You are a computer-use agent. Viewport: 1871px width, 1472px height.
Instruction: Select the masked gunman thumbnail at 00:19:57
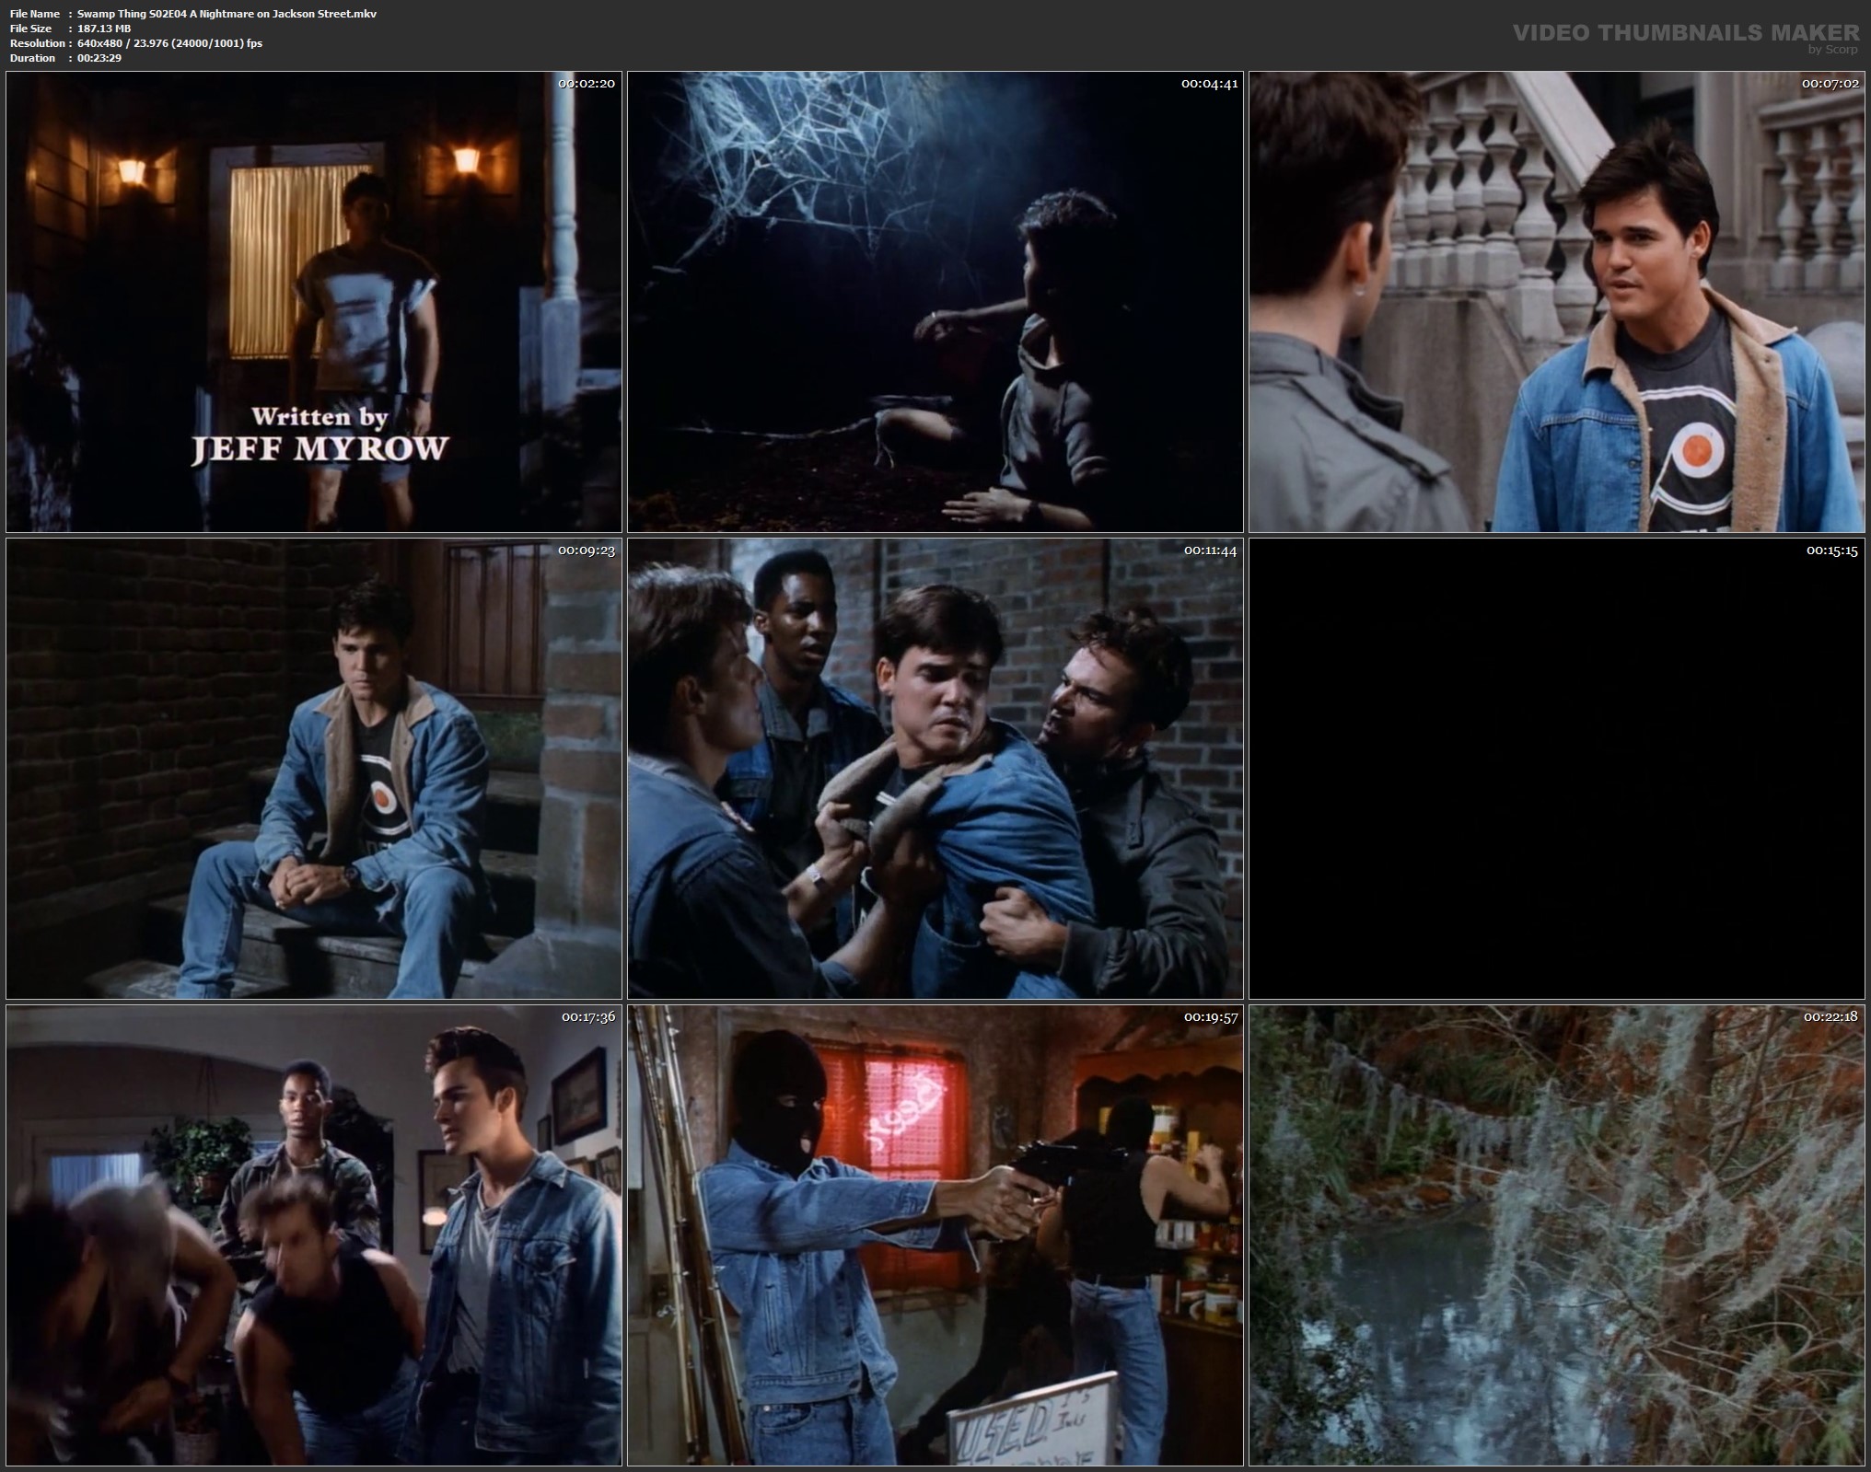935,1235
